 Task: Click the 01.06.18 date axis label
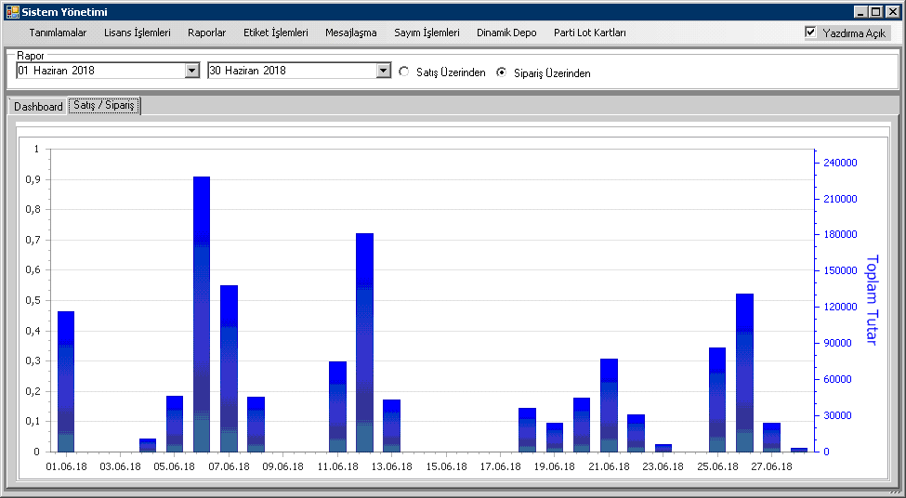pyautogui.click(x=67, y=466)
